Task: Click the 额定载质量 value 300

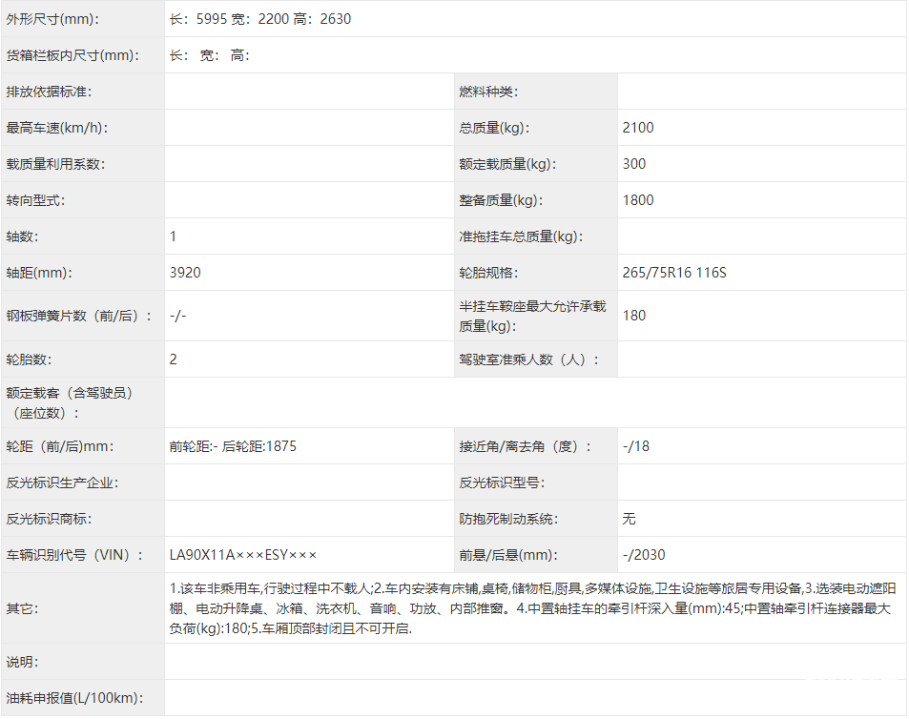Action: point(634,164)
